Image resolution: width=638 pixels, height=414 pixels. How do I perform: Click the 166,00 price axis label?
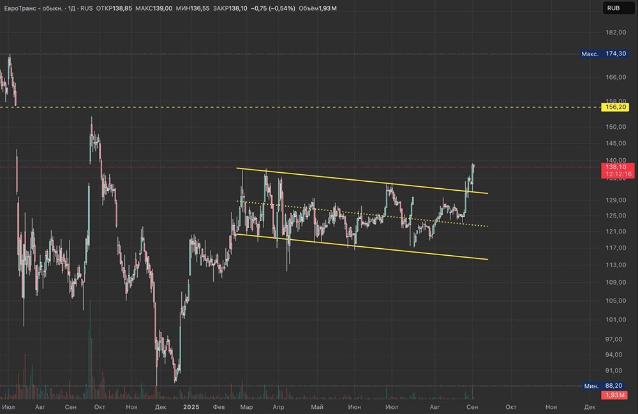[616, 77]
